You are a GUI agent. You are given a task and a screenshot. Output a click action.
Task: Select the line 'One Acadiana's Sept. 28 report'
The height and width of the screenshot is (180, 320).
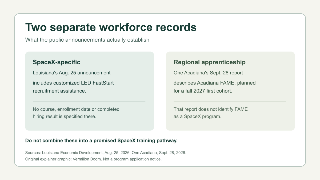[208, 73]
